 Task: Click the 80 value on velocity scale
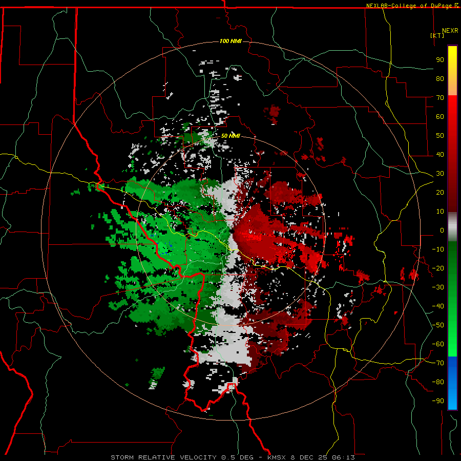point(440,78)
